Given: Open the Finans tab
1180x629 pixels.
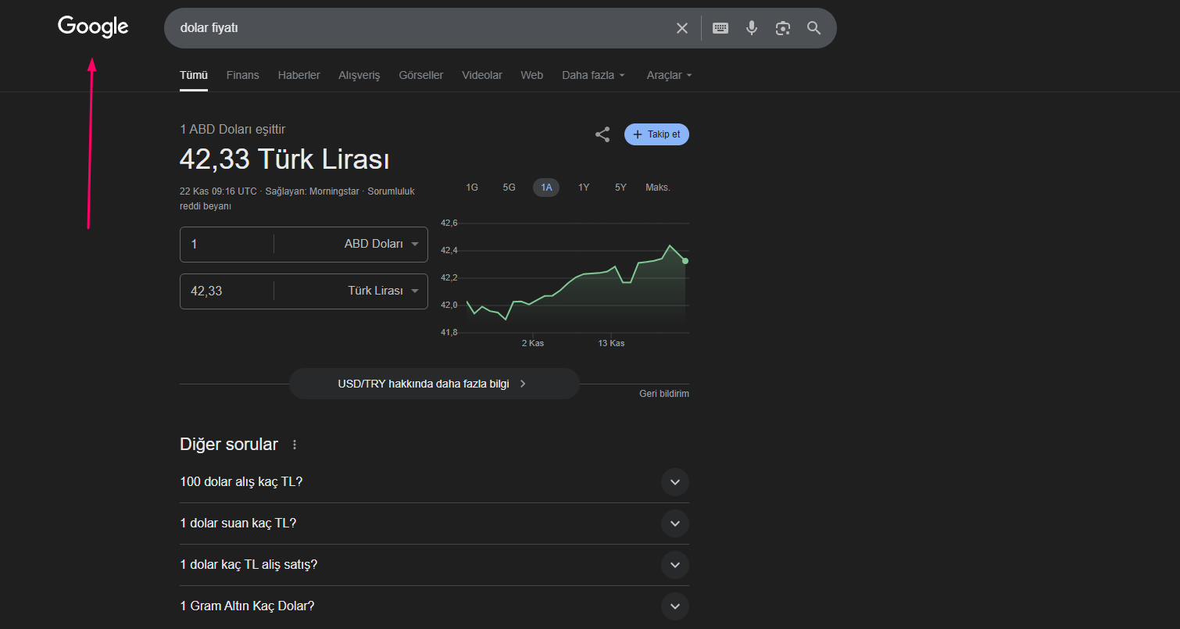Looking at the screenshot, I should coord(242,75).
